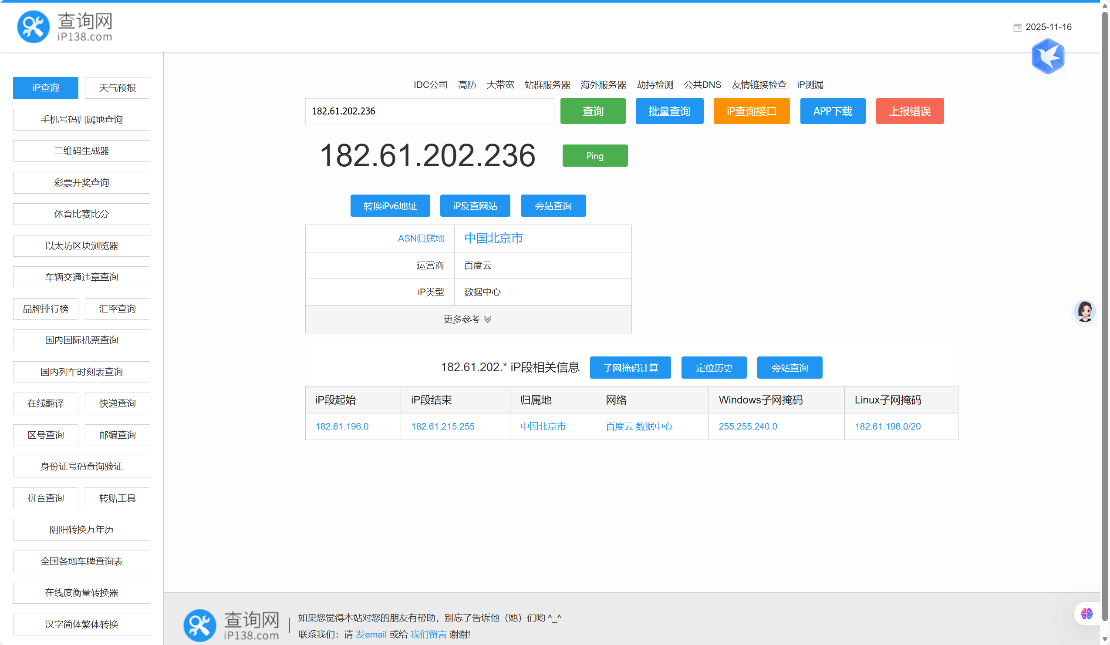Open the 公共DNS top menu link
This screenshot has width=1110, height=645.
pos(702,84)
